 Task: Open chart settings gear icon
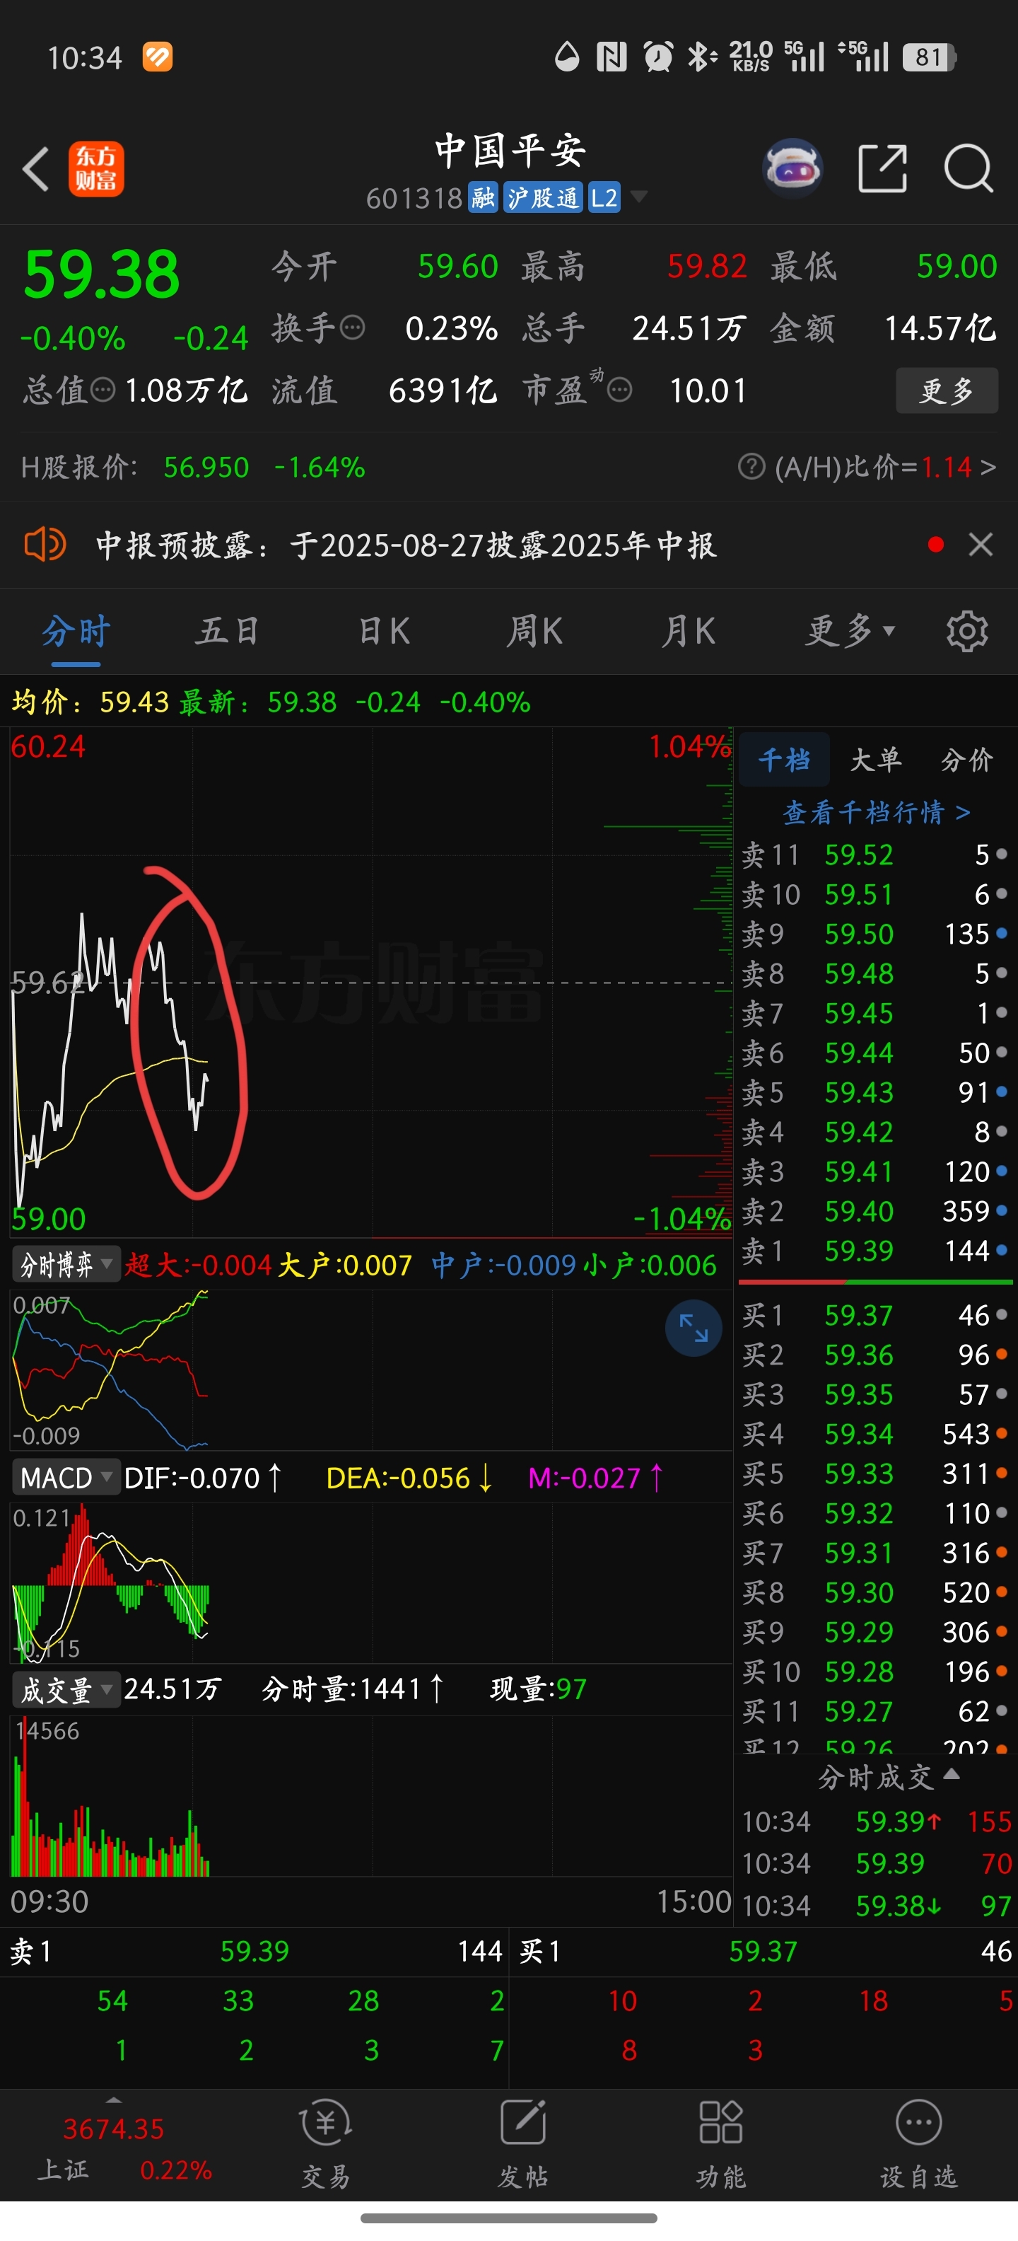pyautogui.click(x=966, y=631)
